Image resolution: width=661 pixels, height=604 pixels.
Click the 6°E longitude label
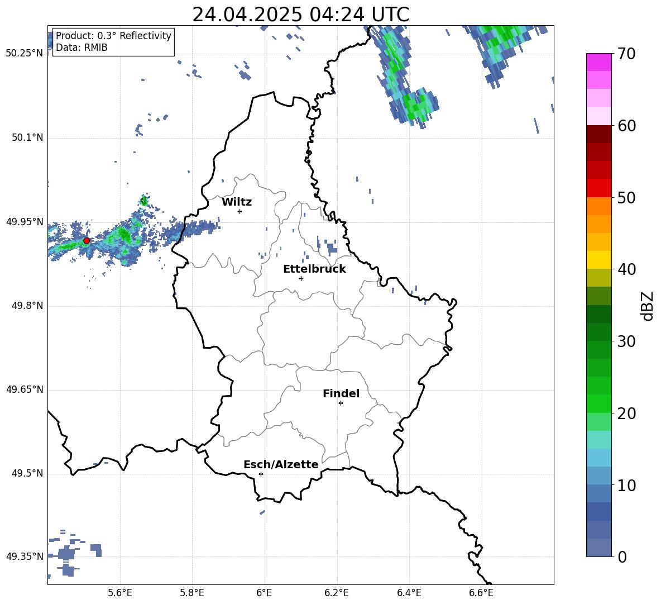(x=264, y=593)
